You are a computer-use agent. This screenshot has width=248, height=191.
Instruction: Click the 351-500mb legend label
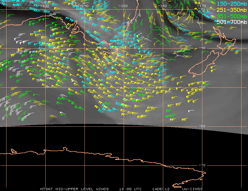[x=232, y=16]
